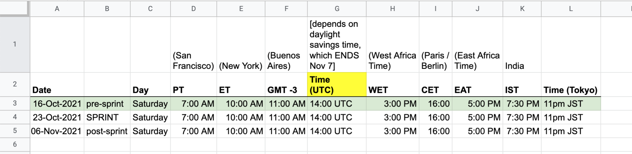
Task: Click the post-sprint cell
Action: click(x=107, y=131)
